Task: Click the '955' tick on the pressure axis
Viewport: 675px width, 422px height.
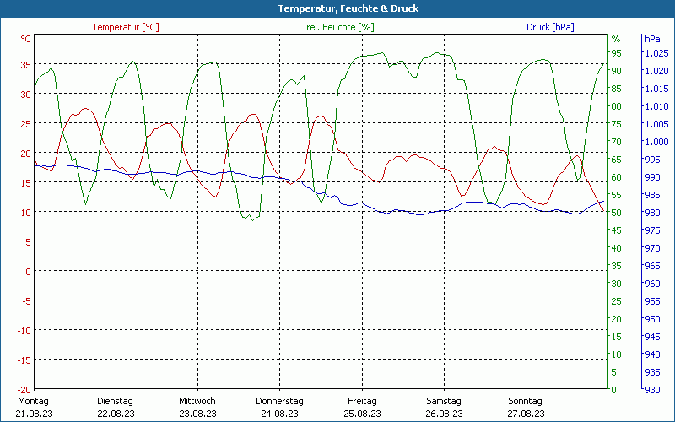Action: pos(652,301)
